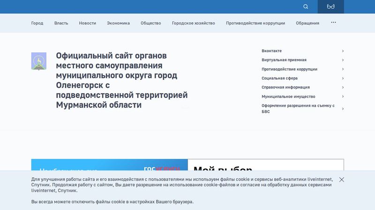Viewport: 375px width, 210px height.
Task: Close the cookie notice banner
Action: tap(342, 180)
